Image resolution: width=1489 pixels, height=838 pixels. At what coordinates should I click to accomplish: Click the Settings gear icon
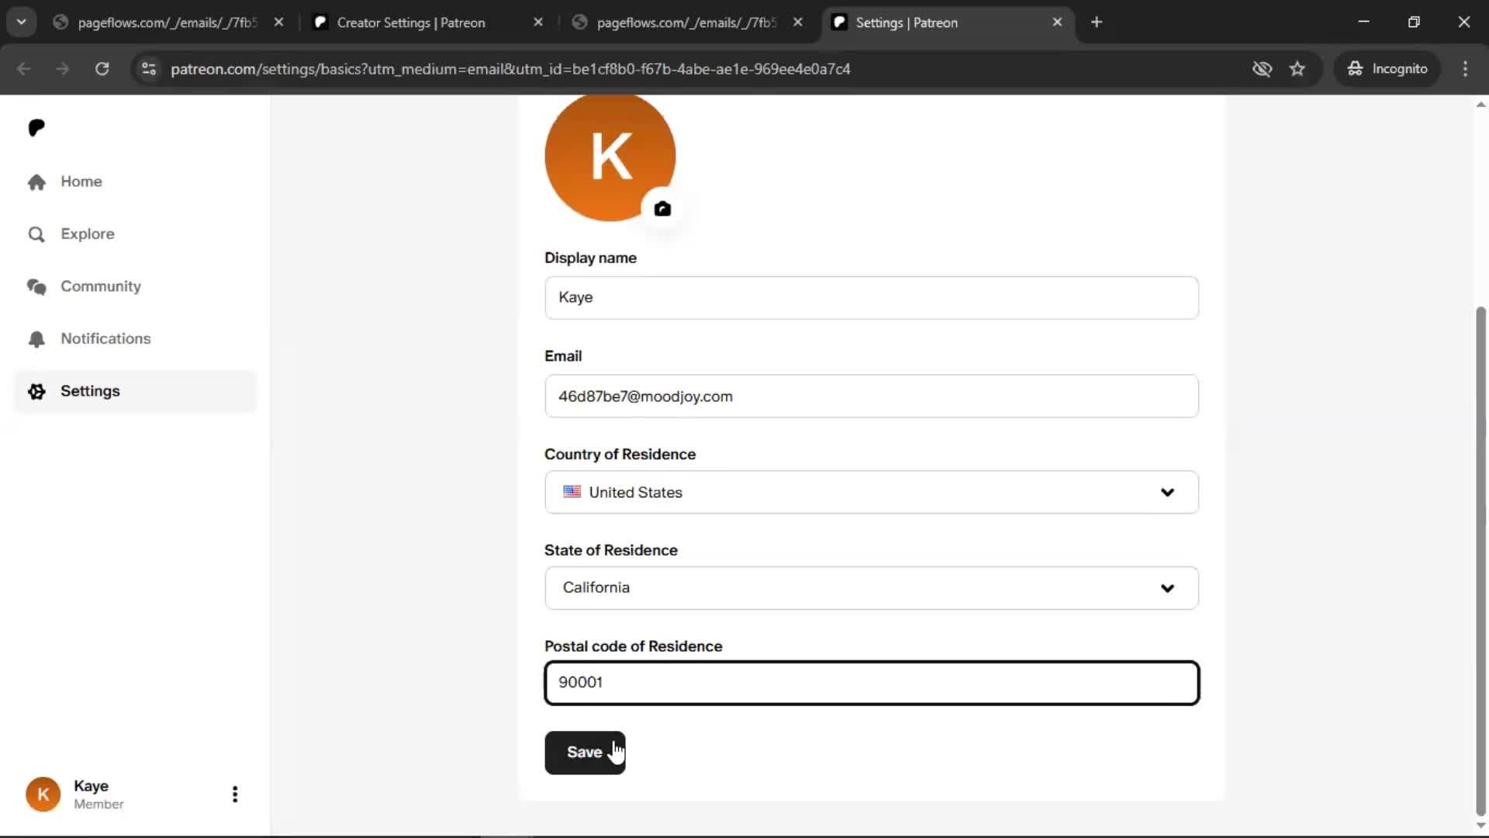coord(36,391)
